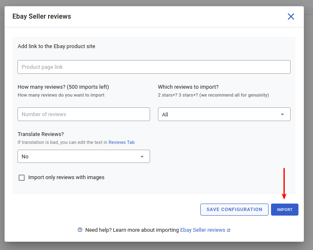Viewport: 313px width, 250px height.
Task: Click 'Add link to the Ebay product site' label
Action: (x=57, y=46)
